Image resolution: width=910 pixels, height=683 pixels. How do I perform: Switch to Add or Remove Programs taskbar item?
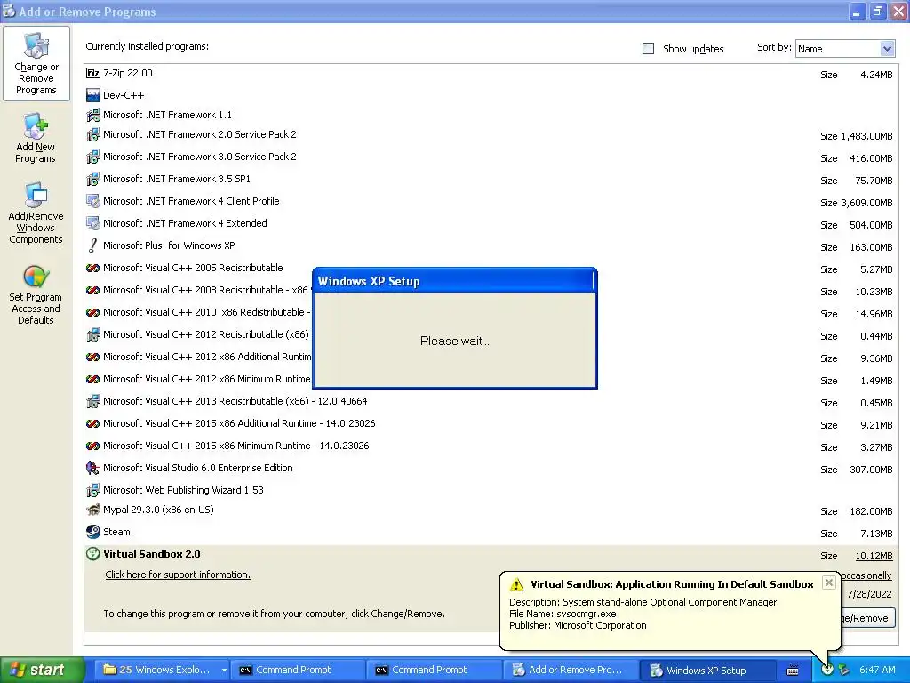pyautogui.click(x=569, y=670)
